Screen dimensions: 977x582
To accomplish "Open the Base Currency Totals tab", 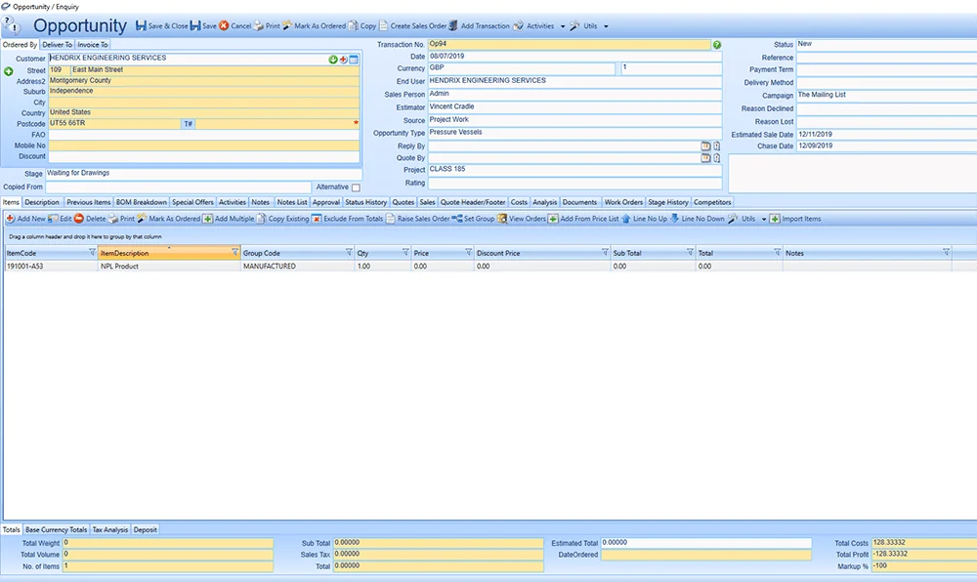I will pyautogui.click(x=56, y=529).
